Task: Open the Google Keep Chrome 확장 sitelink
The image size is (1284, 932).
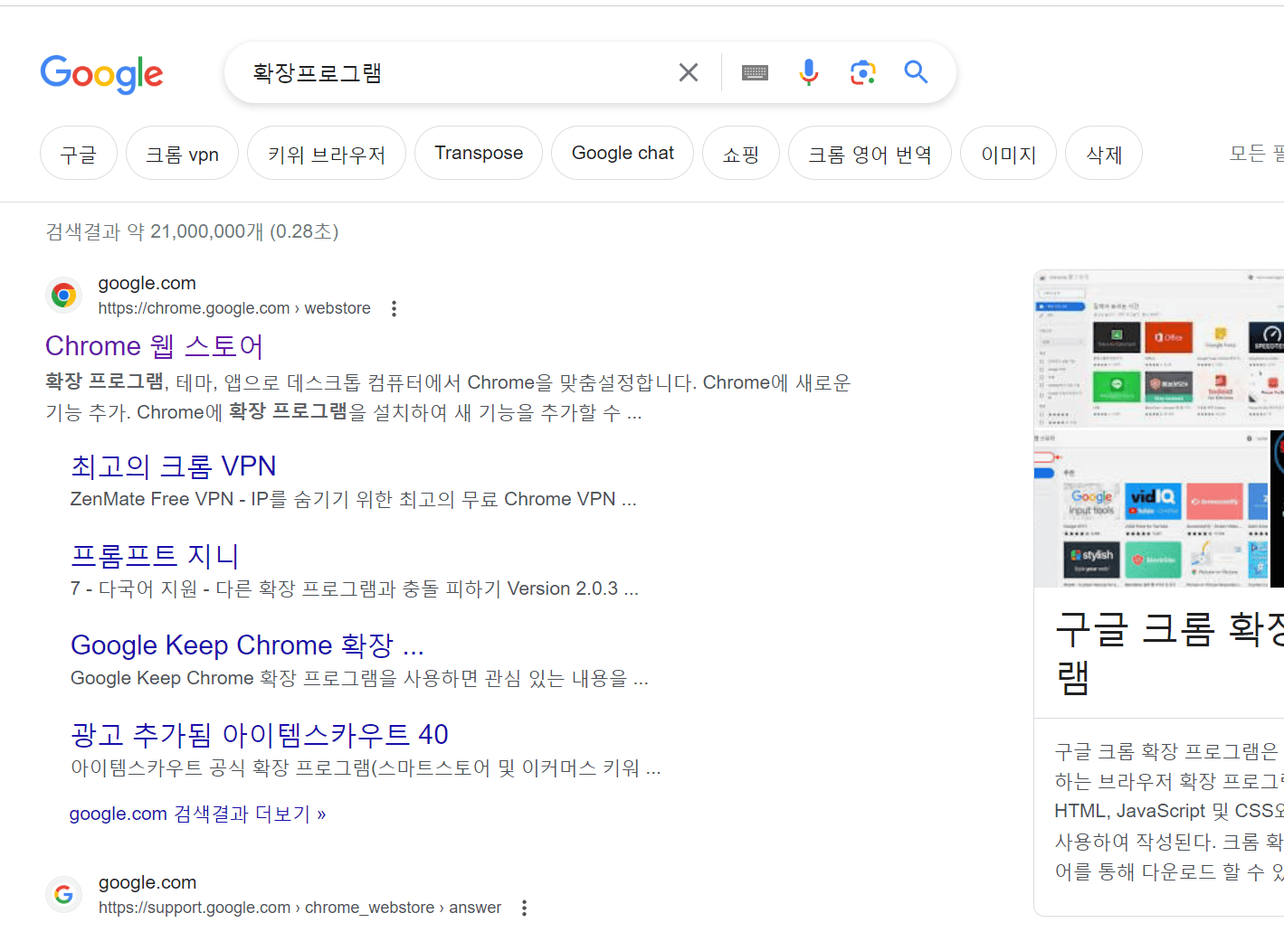Action: pyautogui.click(x=247, y=645)
